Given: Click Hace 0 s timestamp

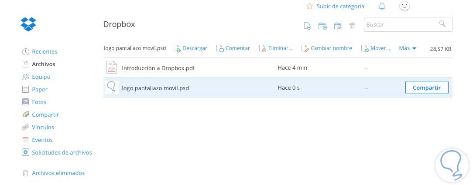Looking at the screenshot, I should (289, 88).
